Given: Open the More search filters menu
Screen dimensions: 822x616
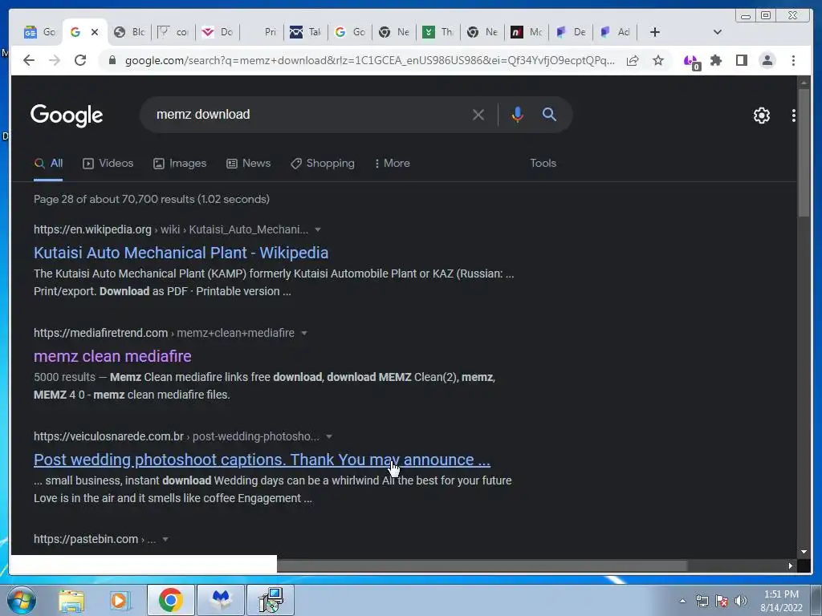Looking at the screenshot, I should point(393,164).
